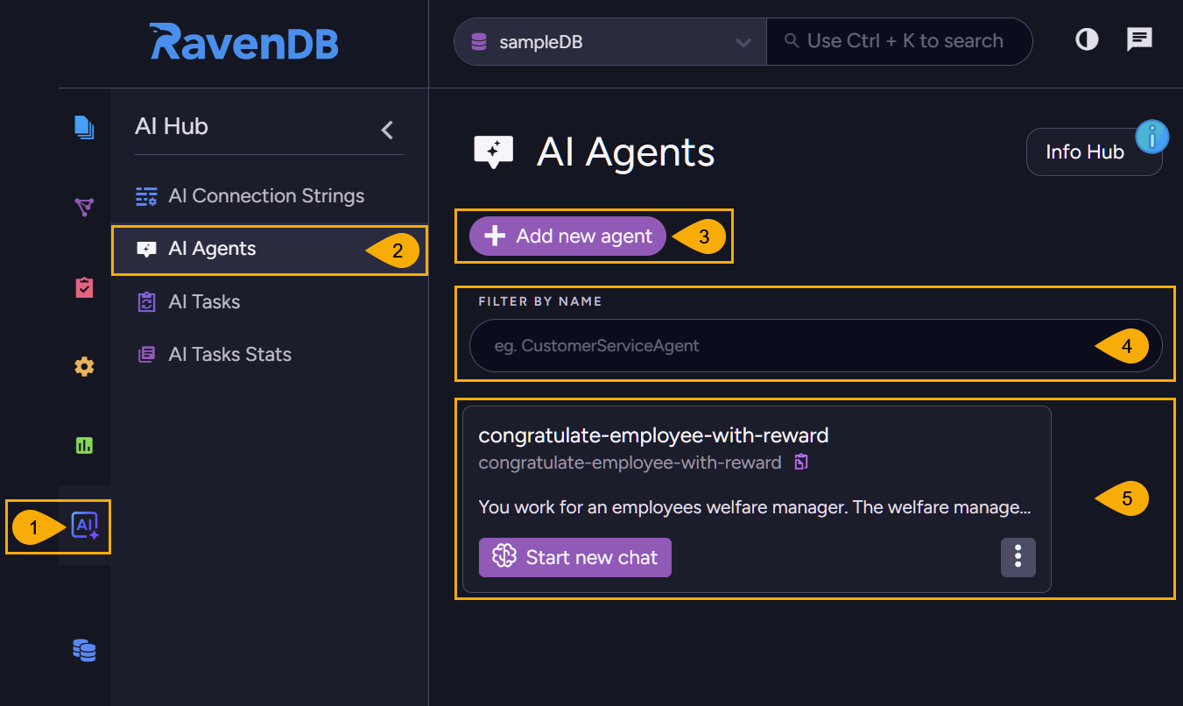Focus the Ctrl + K search box
The height and width of the screenshot is (706, 1183).
coord(899,41)
